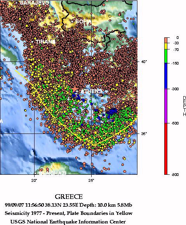Click the 40° latitude axis label
The image size is (186, 225).
click(144, 62)
